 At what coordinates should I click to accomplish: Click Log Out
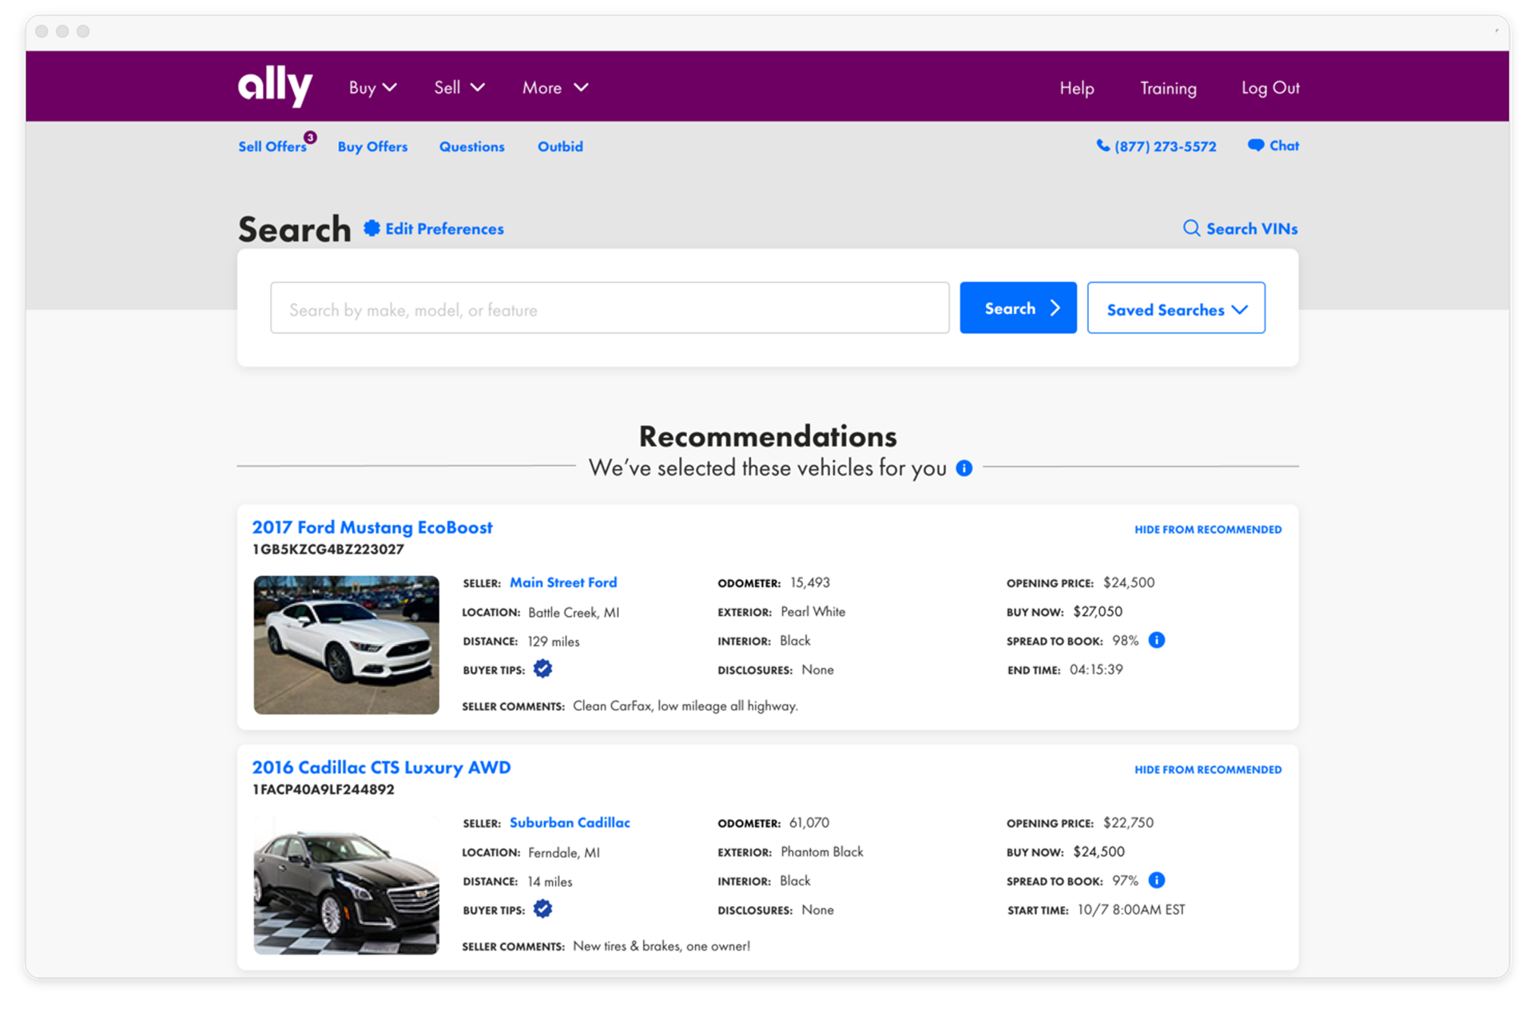tap(1270, 89)
